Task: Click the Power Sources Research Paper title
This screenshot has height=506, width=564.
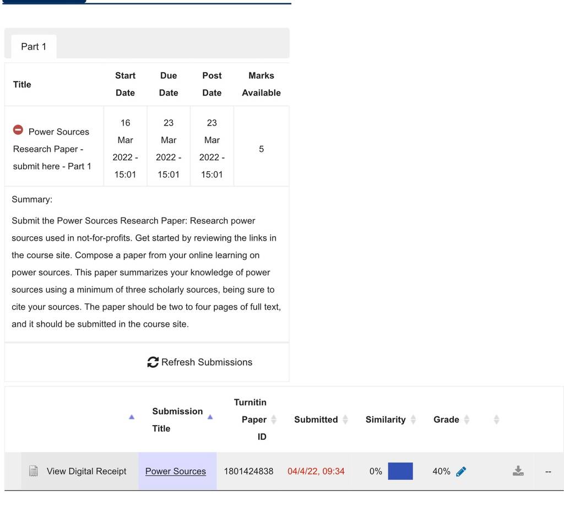Action: (x=52, y=149)
